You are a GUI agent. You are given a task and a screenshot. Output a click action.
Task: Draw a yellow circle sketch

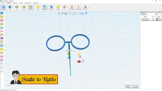coord(2,49)
